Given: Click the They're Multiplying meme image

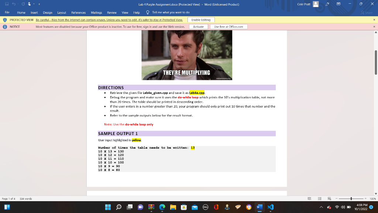Looking at the screenshot, I should coord(187,55).
